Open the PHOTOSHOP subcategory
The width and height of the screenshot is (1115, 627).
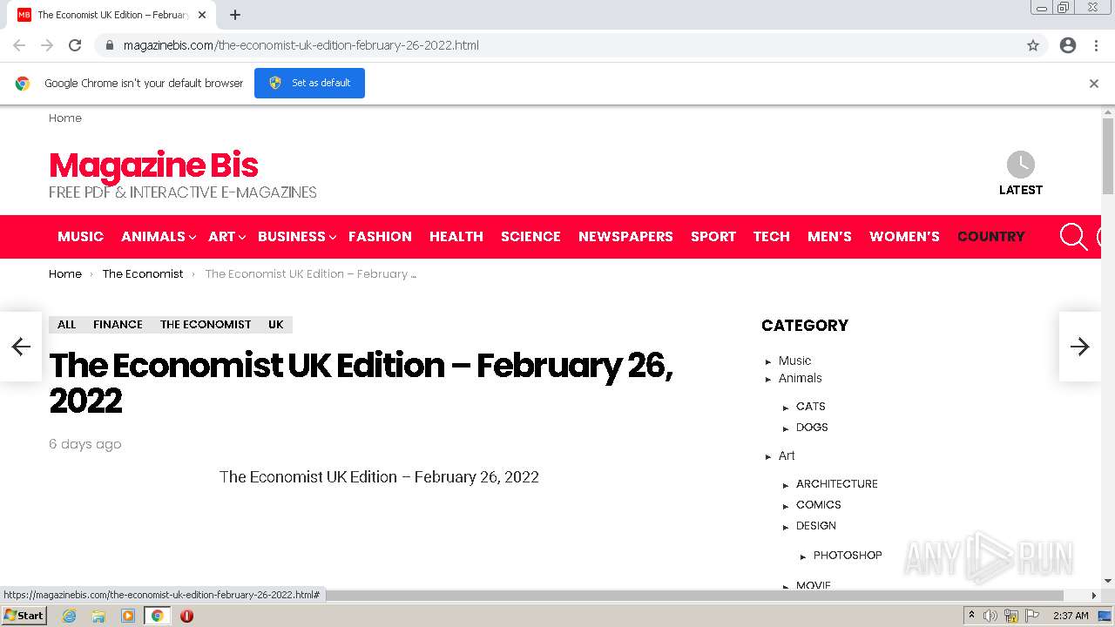(848, 556)
